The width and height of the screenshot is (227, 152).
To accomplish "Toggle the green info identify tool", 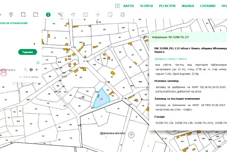I will pyautogui.click(x=48, y=15).
